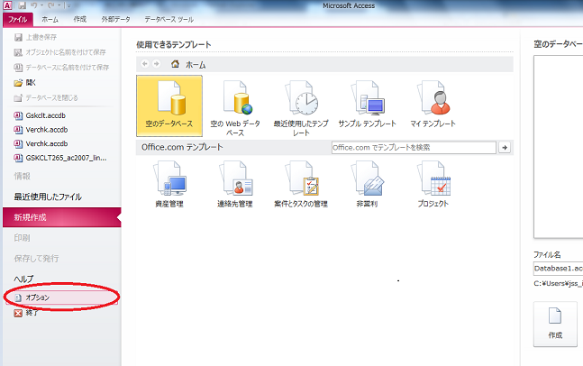
Task: Select ヘルプ in the backstage menu
Action: click(23, 279)
